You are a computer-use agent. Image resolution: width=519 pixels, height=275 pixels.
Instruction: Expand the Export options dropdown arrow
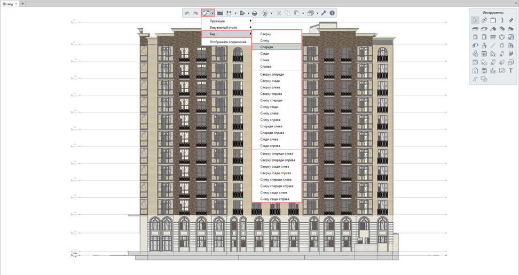[x=248, y=13]
